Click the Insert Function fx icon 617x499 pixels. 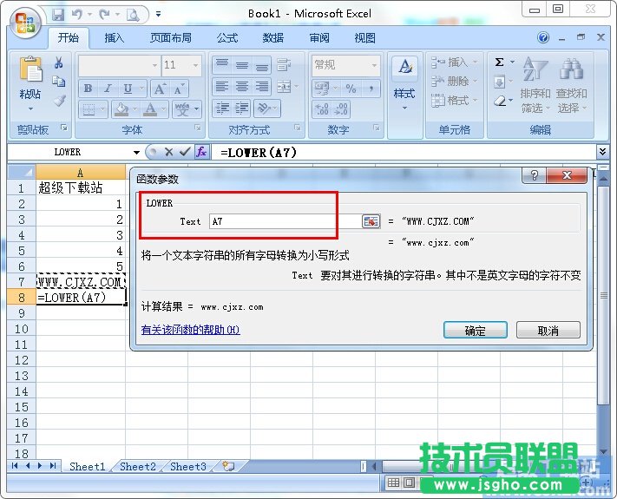tap(201, 152)
